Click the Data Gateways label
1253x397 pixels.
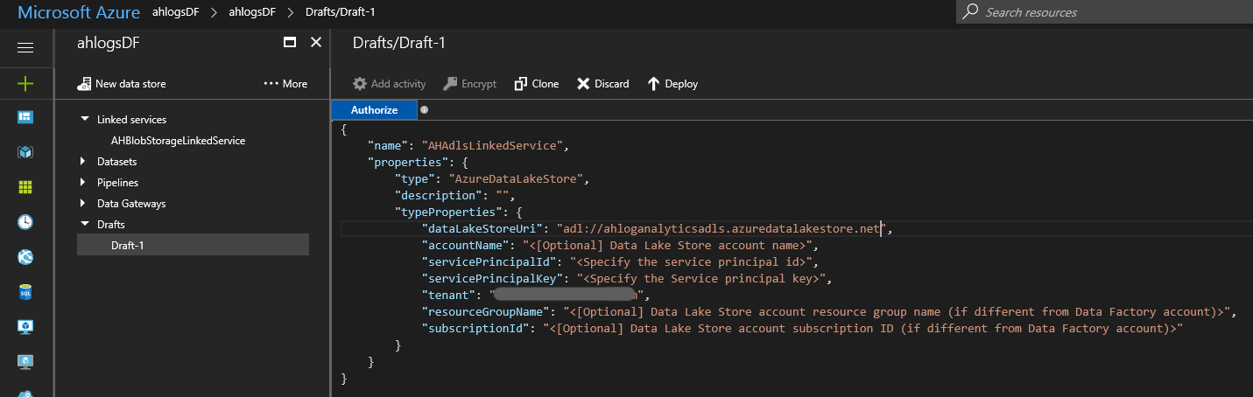(131, 204)
